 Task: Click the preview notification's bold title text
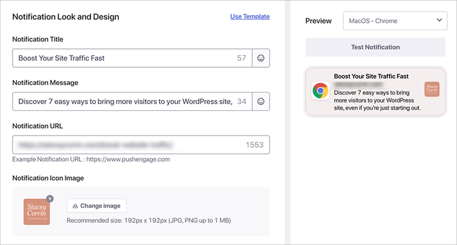pyautogui.click(x=371, y=76)
